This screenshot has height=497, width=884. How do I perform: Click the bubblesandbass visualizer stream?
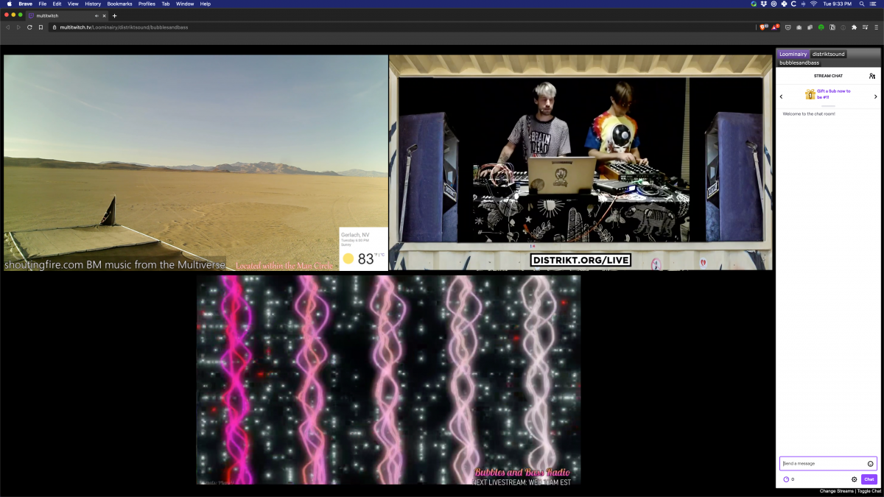[x=388, y=380]
